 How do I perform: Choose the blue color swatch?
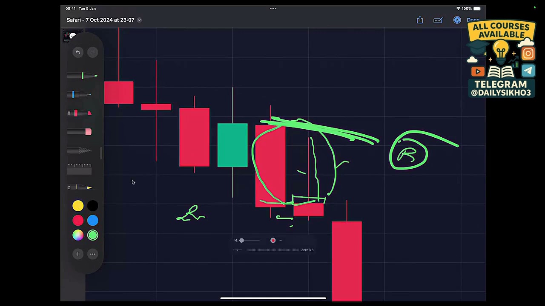[92, 221]
